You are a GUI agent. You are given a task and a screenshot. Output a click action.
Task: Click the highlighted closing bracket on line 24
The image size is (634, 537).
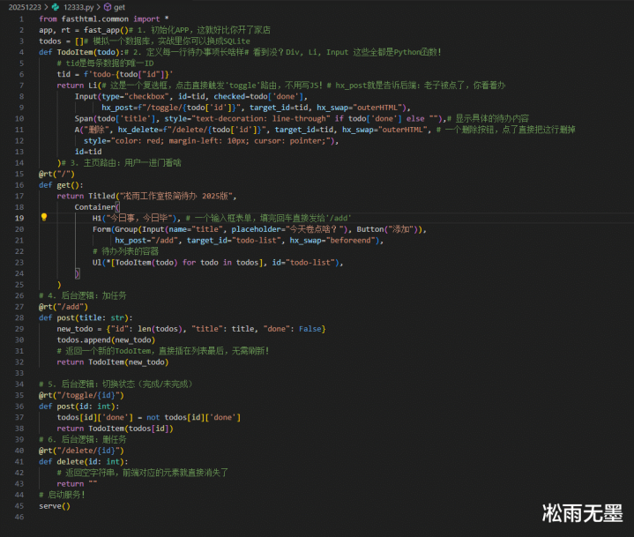78,273
